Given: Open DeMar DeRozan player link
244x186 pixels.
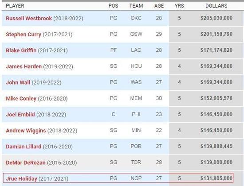Looking at the screenshot, I should click(x=26, y=163).
